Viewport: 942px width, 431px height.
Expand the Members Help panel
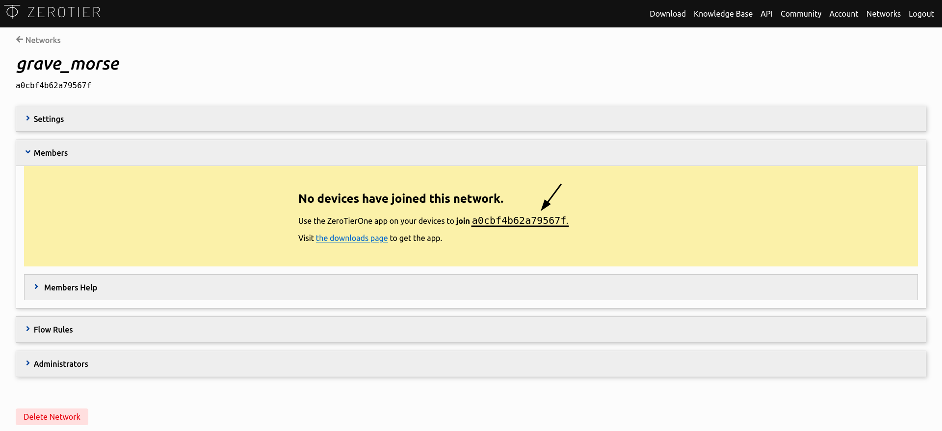(x=471, y=287)
